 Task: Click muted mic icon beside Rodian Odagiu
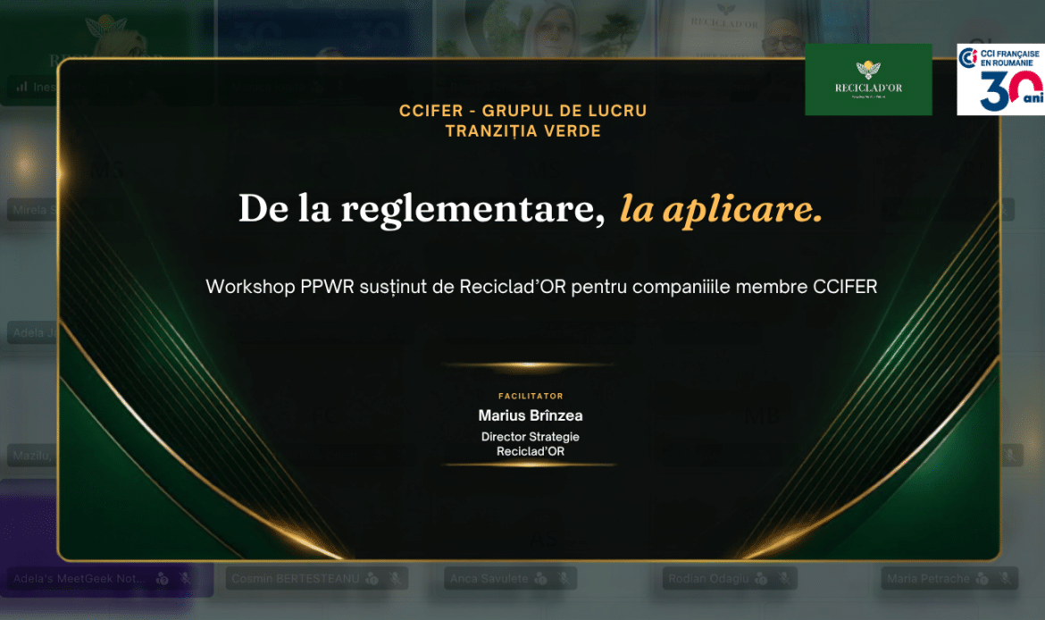784,579
